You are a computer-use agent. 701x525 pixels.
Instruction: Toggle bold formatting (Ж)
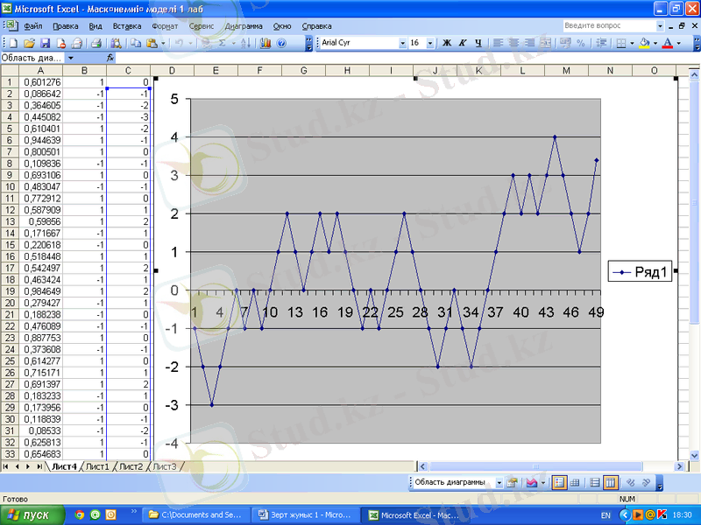(x=447, y=43)
